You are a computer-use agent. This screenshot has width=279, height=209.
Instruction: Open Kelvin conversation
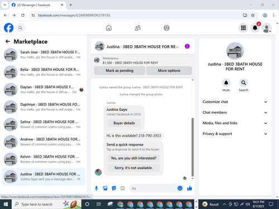point(44,159)
